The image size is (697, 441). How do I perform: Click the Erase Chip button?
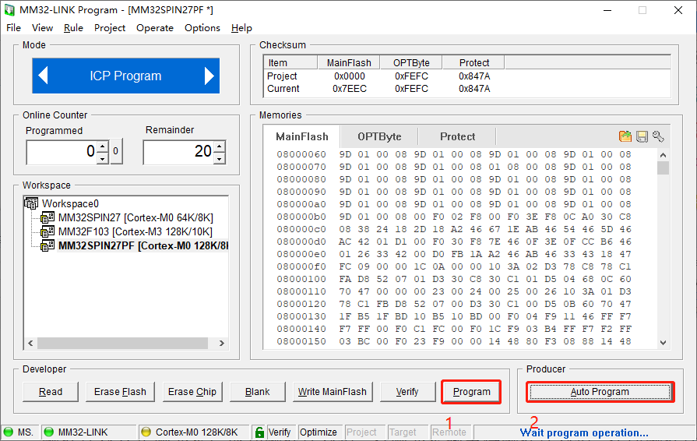(192, 392)
